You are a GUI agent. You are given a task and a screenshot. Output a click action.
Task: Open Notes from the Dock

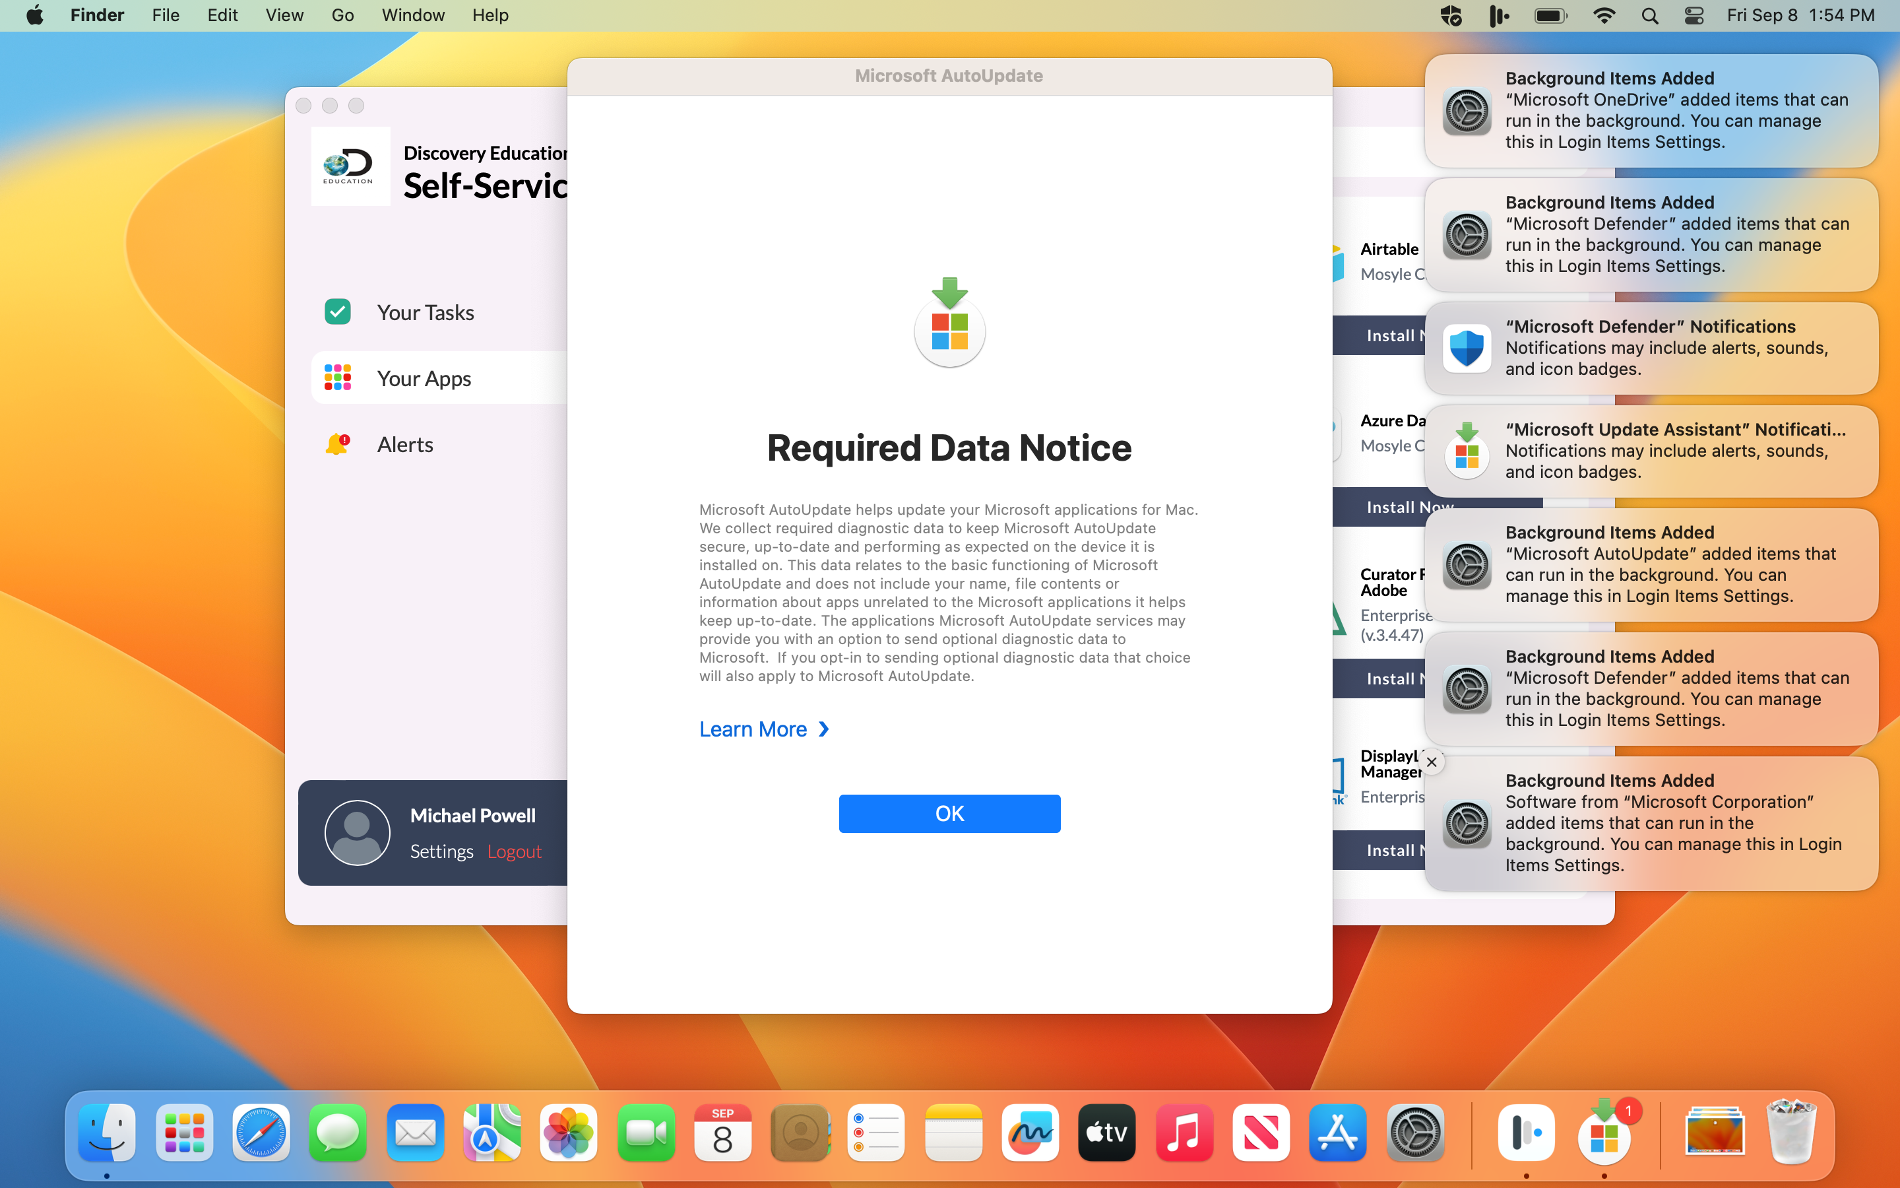click(954, 1132)
